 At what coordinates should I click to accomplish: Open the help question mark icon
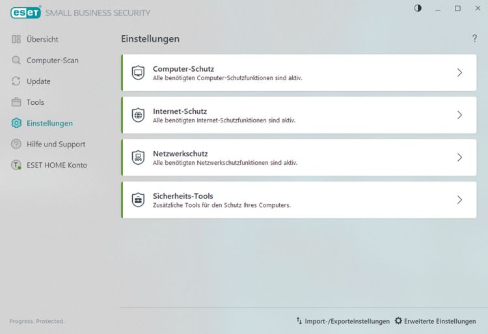point(474,38)
